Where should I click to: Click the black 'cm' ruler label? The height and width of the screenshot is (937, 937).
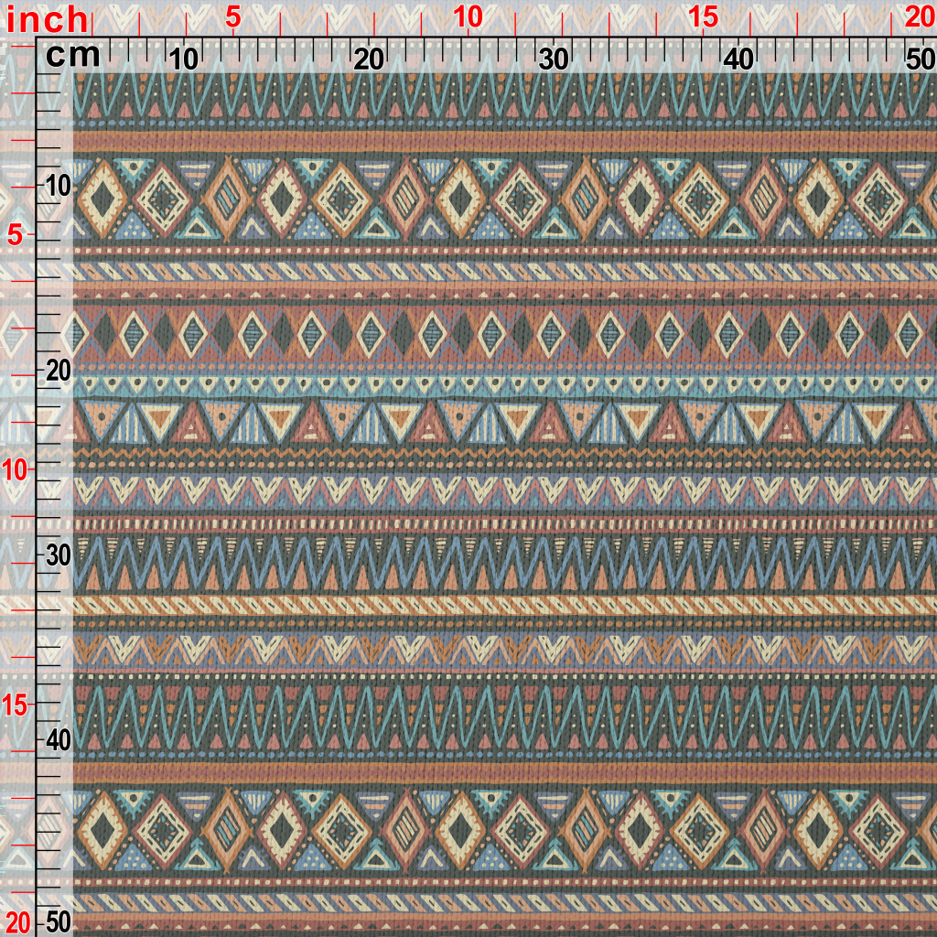click(x=72, y=56)
